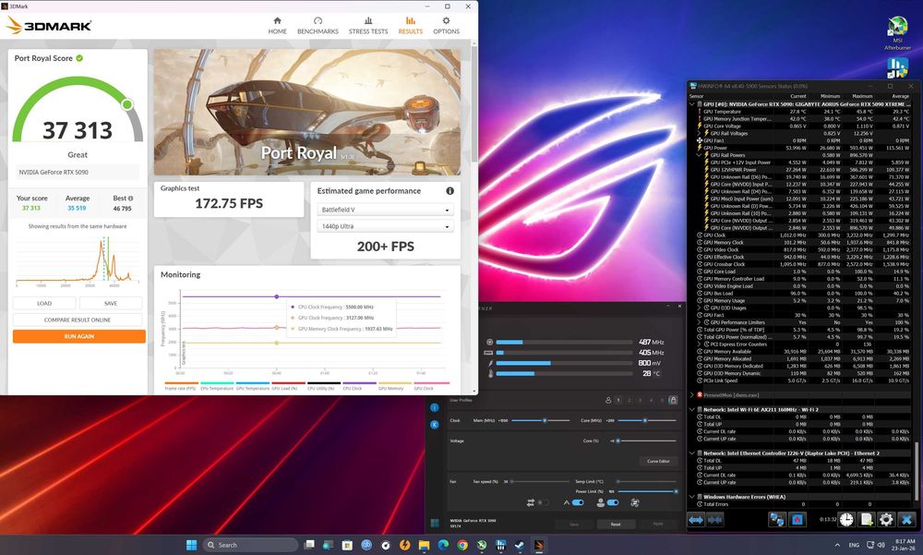Show hidden system tray icons

tap(837, 545)
